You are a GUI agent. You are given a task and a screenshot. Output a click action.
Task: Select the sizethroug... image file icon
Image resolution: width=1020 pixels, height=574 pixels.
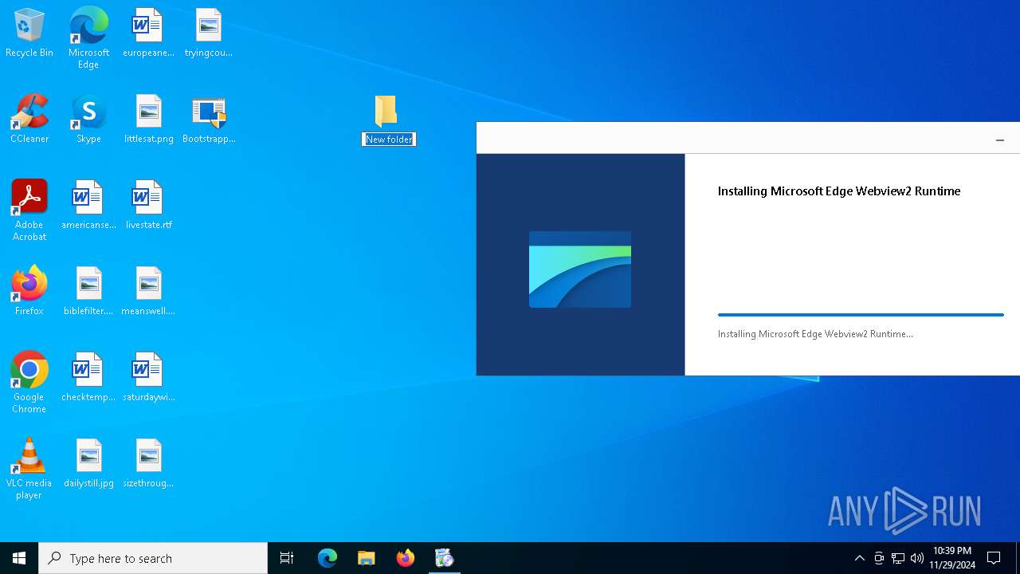click(x=148, y=464)
